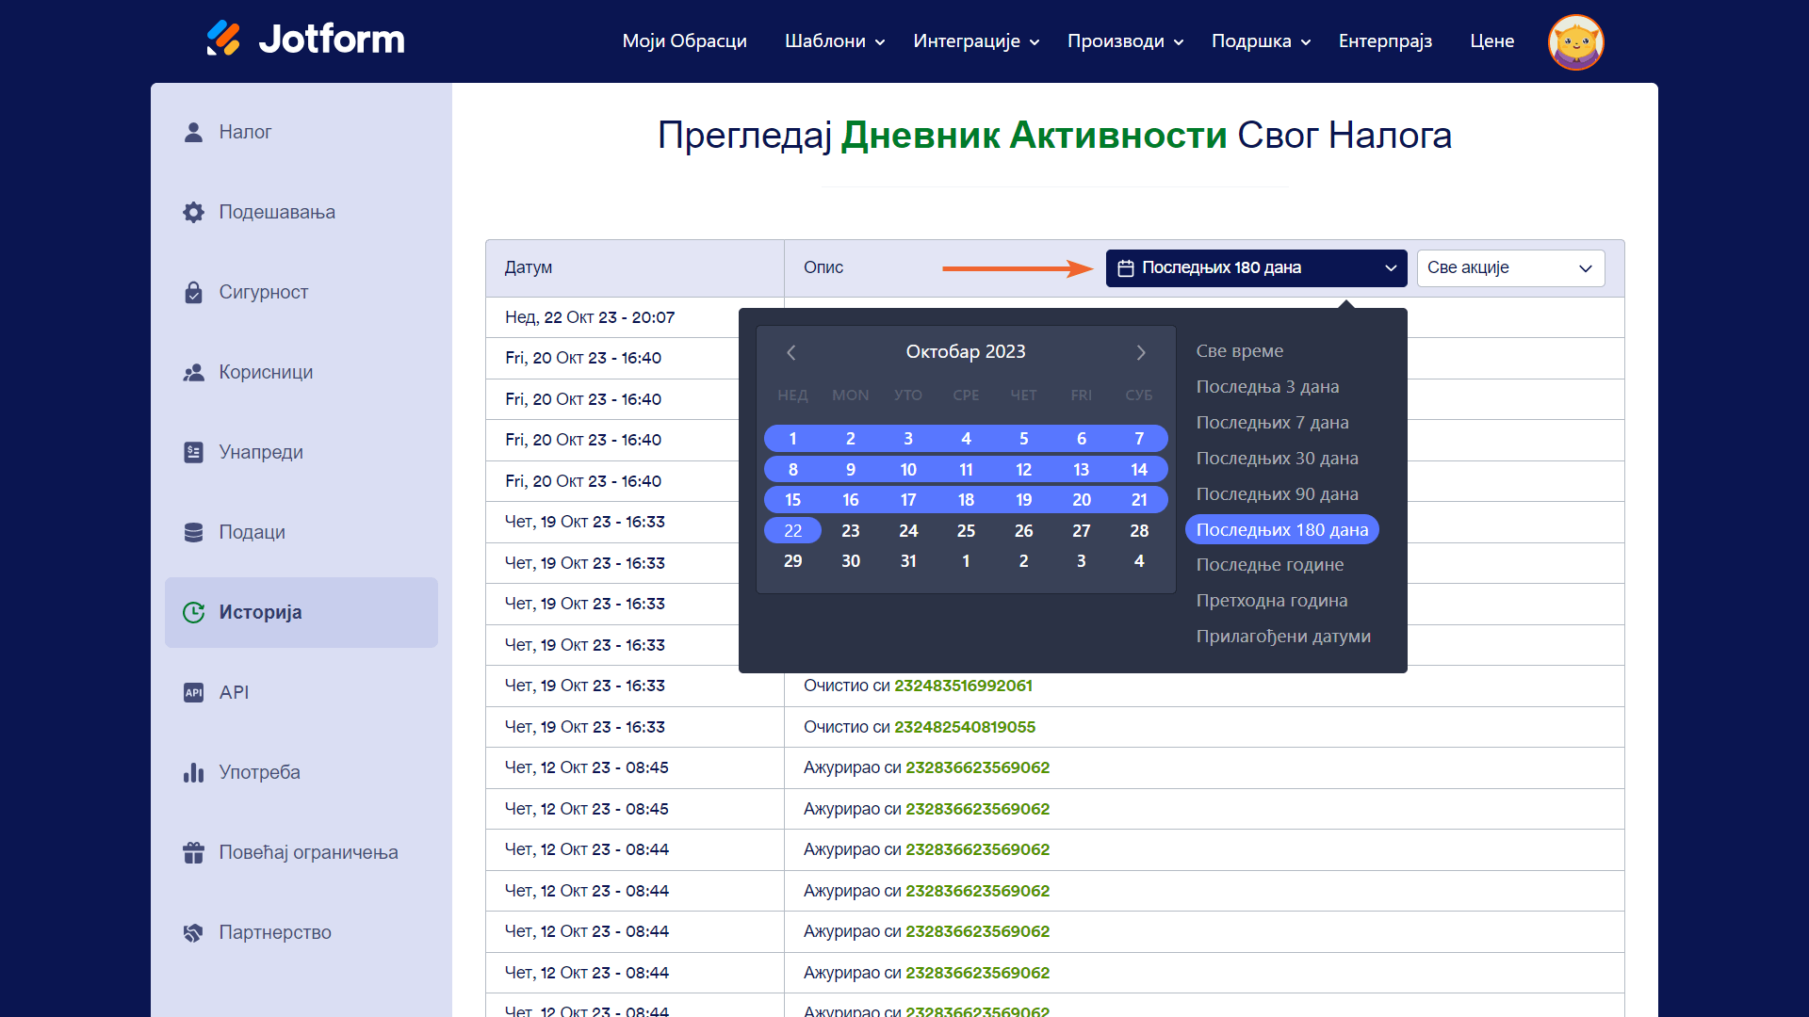This screenshot has height=1017, width=1809.
Task: Click the Налог person icon
Action: point(193,132)
